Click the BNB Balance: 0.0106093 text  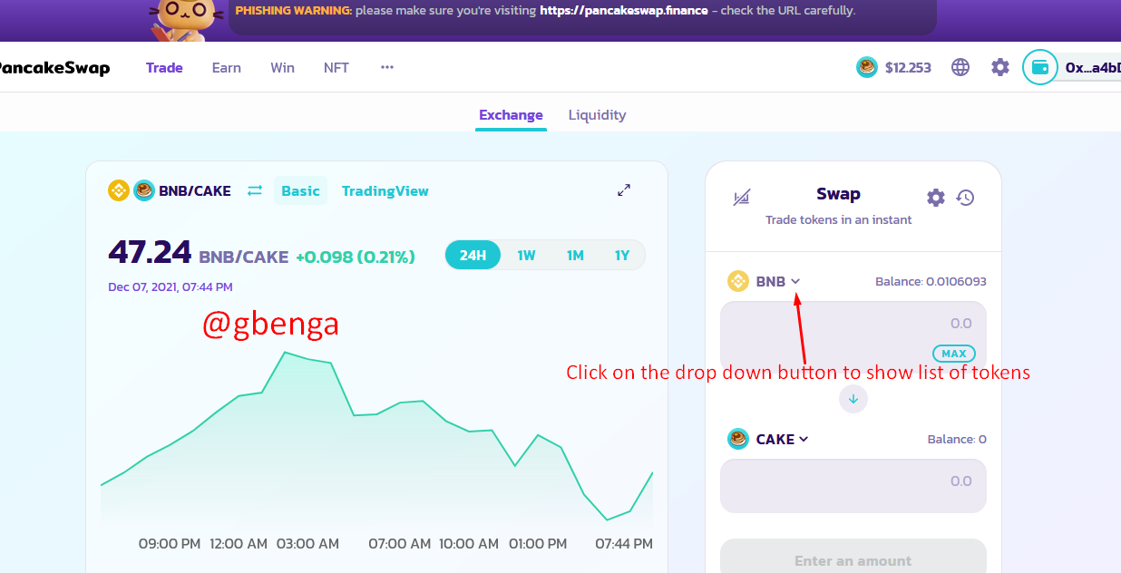pyautogui.click(x=931, y=281)
